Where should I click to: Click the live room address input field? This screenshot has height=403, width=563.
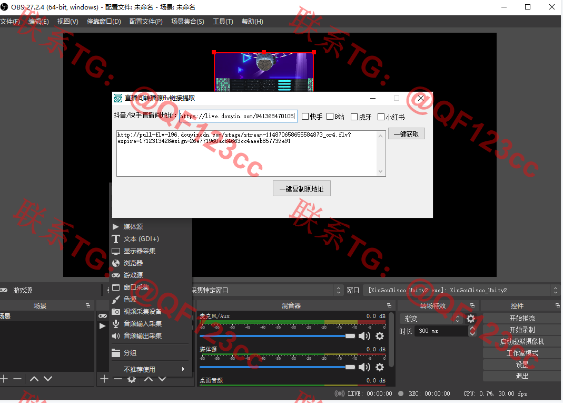click(239, 116)
